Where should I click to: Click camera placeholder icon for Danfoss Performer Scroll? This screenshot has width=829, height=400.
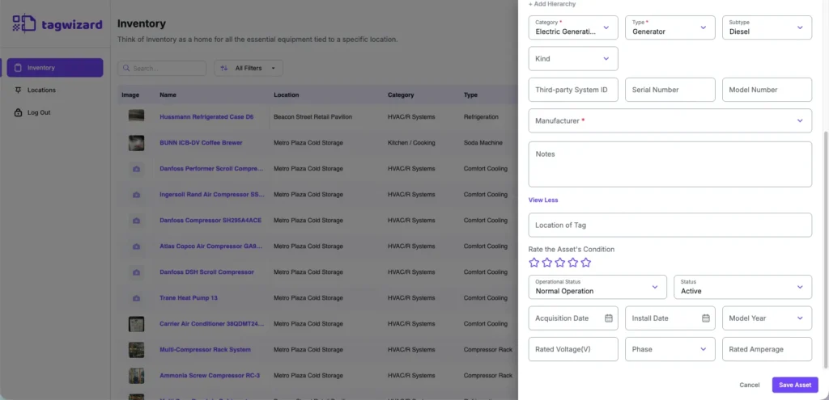[136, 169]
